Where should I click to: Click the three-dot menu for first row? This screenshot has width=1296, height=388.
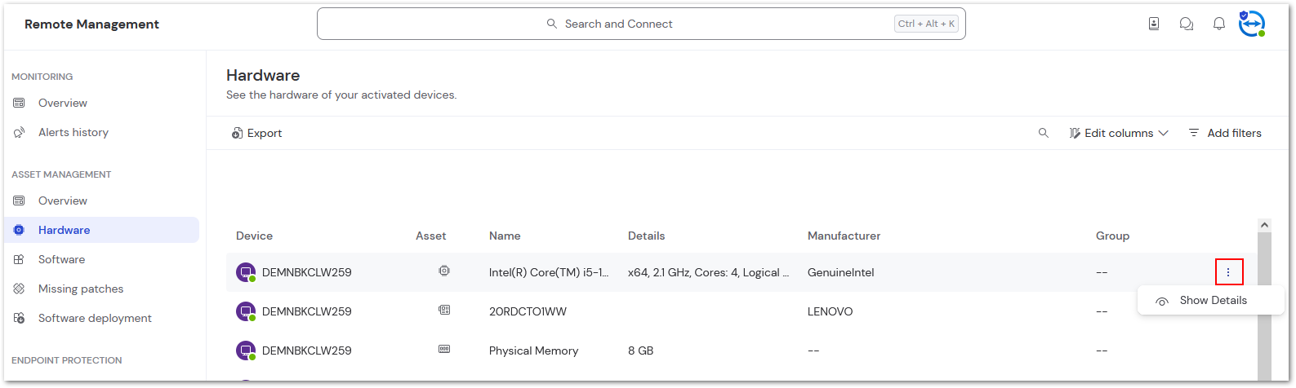[x=1228, y=272]
